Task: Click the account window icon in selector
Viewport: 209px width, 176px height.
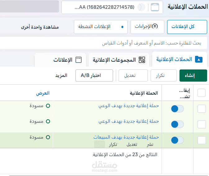Action: click(155, 7)
